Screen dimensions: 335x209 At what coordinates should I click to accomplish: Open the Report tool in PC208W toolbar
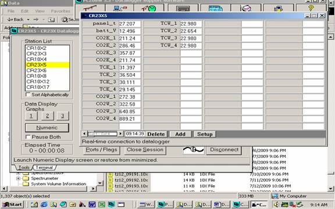pos(216,8)
